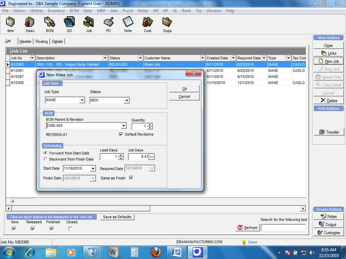
Task: Expand the Job Type dropdown
Action: [82, 100]
